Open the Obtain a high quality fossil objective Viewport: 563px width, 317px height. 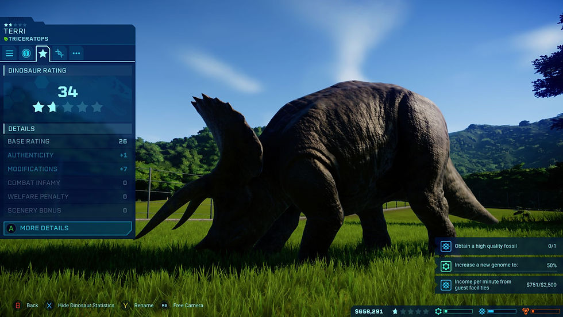499,246
